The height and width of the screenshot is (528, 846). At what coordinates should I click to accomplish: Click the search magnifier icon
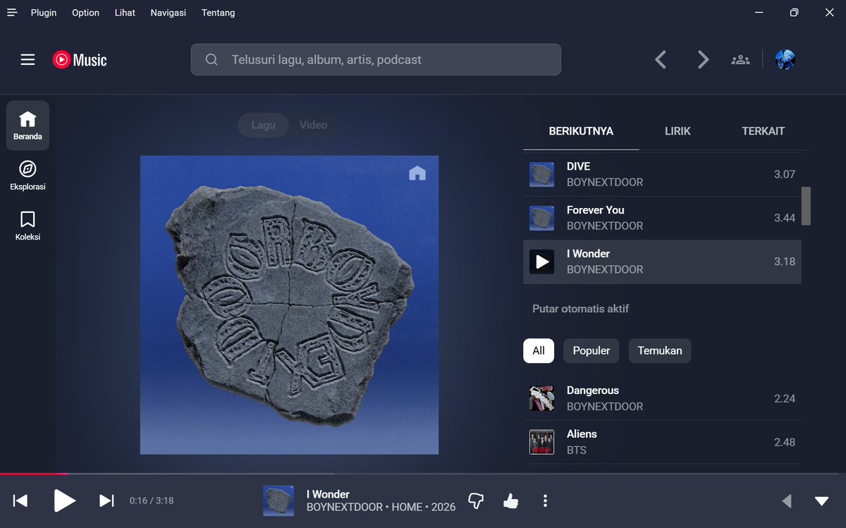[211, 60]
